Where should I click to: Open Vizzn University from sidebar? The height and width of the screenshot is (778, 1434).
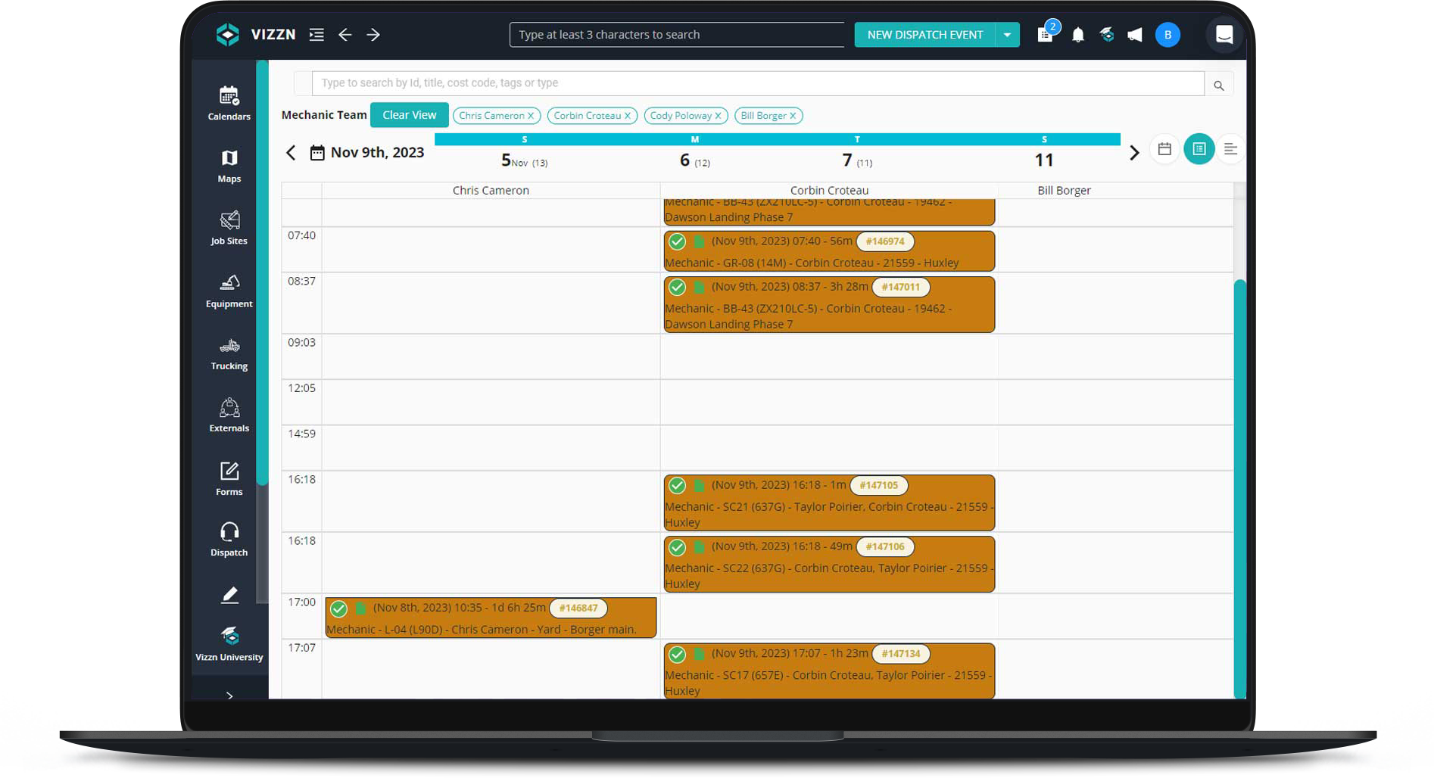[229, 643]
